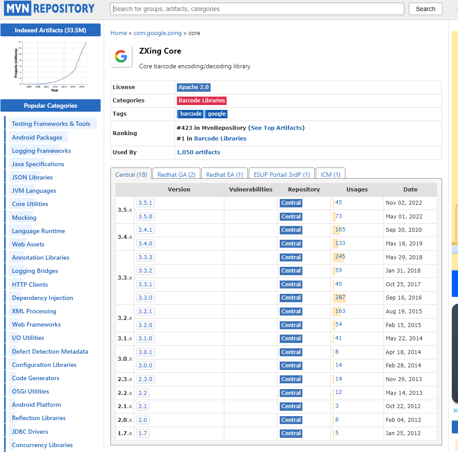This screenshot has width=458, height=452.
Task: Open Web Assets category
Action: 28,245
